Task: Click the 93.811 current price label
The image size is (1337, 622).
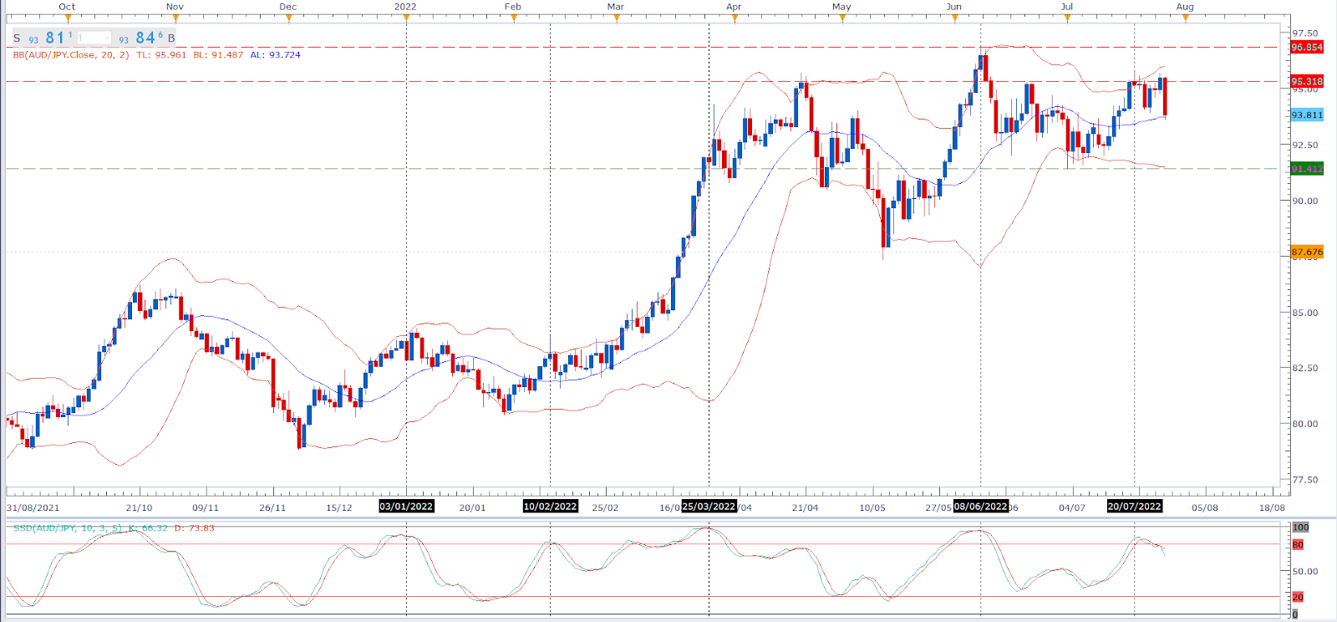Action: 1307,115
